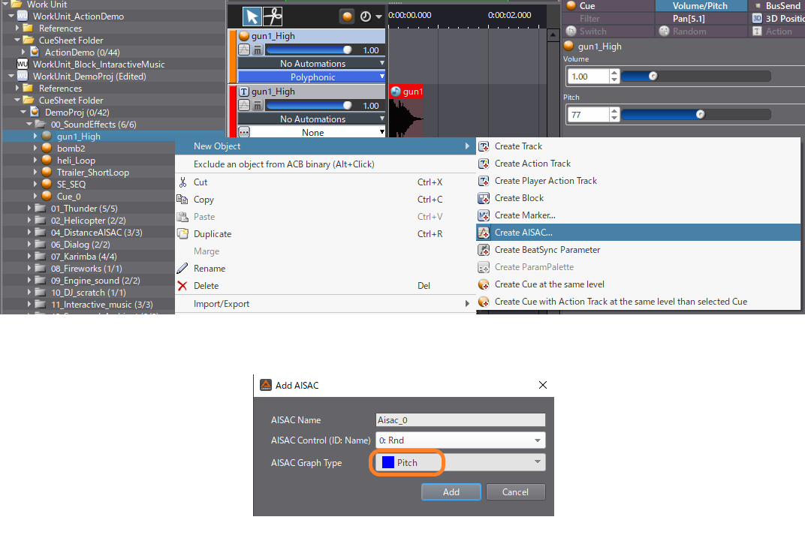Click the Volume stepper up arrow
Screen dimensions: 805x544
tap(614, 72)
